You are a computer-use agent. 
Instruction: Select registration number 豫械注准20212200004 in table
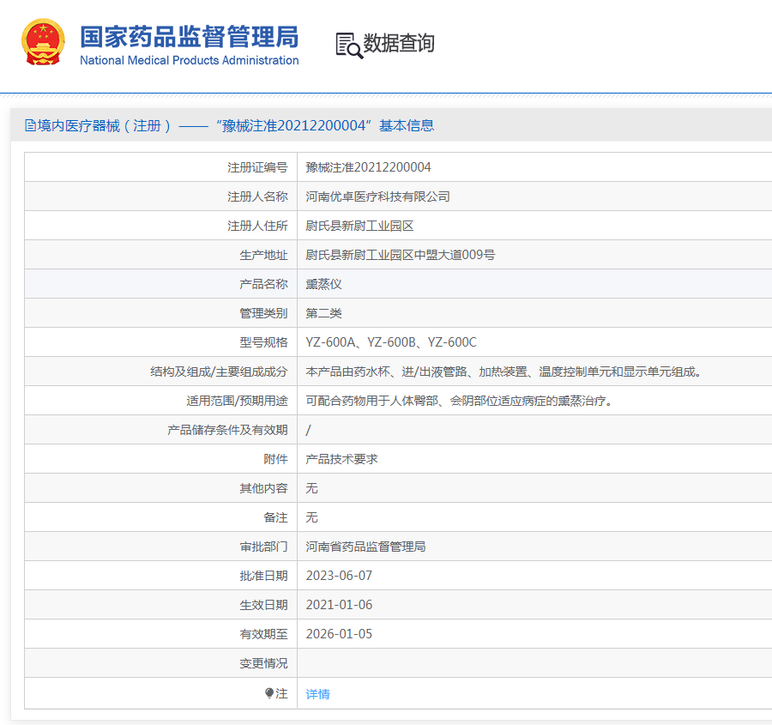(368, 167)
